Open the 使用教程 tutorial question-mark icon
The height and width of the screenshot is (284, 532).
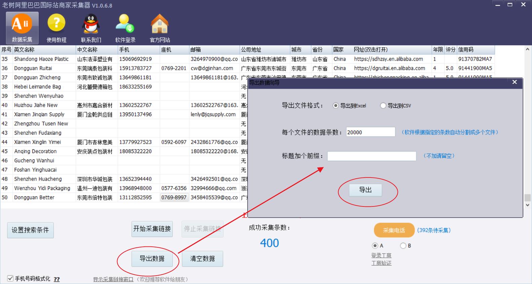click(x=56, y=28)
